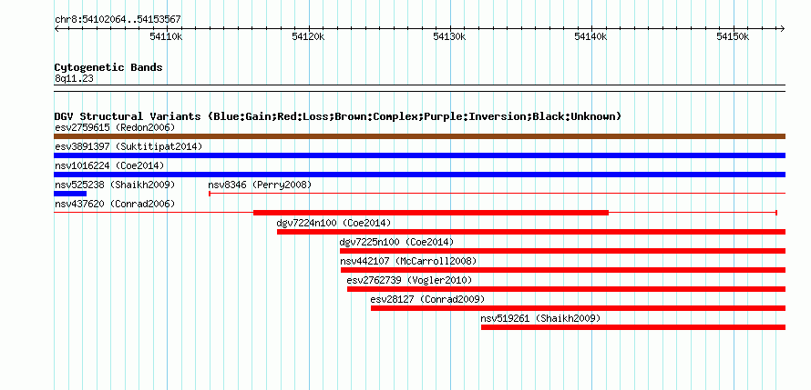Select the red nsv442107 loss bar
The height and width of the screenshot is (390, 811).
tap(563, 270)
